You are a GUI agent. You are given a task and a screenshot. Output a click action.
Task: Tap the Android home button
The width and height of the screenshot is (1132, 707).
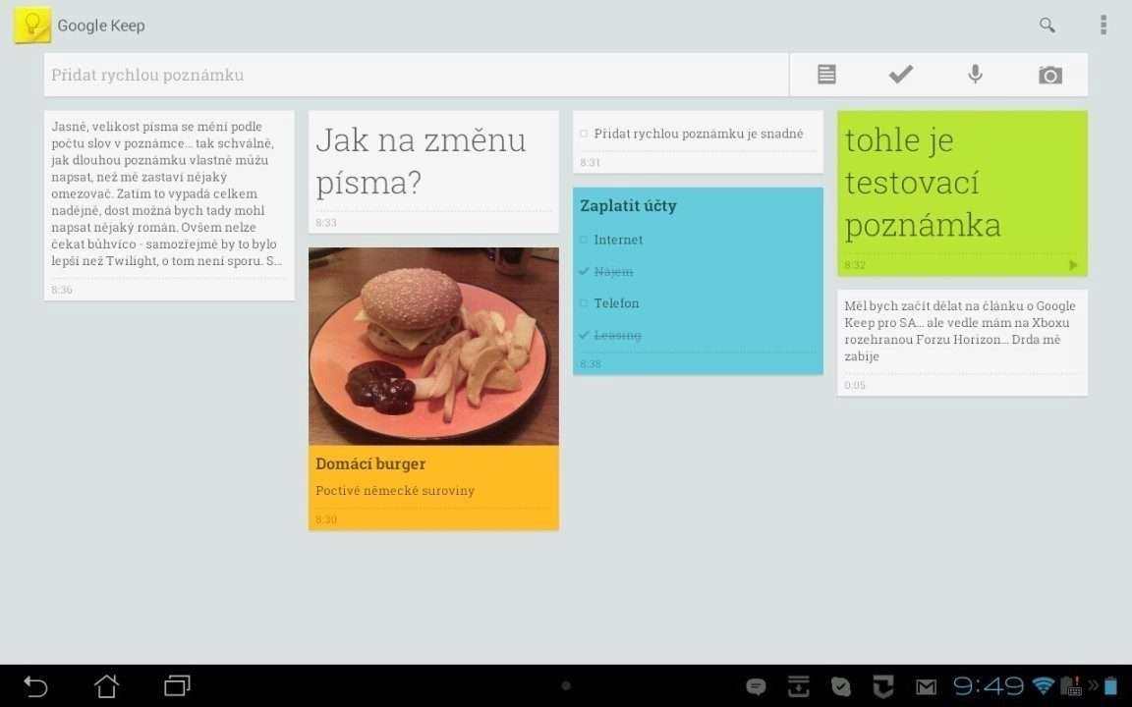[106, 686]
